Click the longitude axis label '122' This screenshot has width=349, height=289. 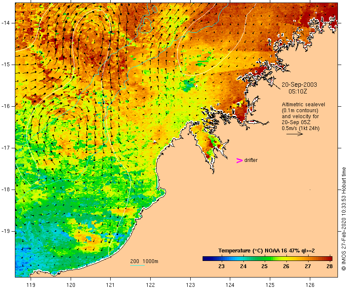point(150,285)
